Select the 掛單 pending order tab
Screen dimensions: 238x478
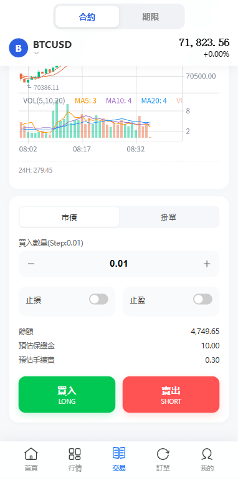point(168,217)
